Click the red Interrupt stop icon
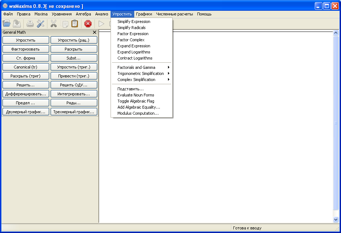This screenshot has width=341, height=233. tap(88, 23)
